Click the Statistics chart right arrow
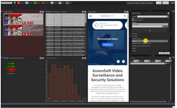Image resolution: width=177 pixels, height=108 pixels. pos(83,98)
